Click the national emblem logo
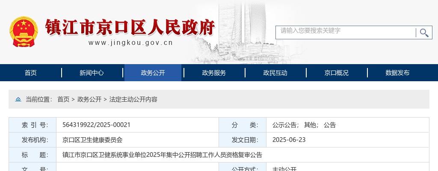Viewport: 438px width, 171px height. pos(24,32)
